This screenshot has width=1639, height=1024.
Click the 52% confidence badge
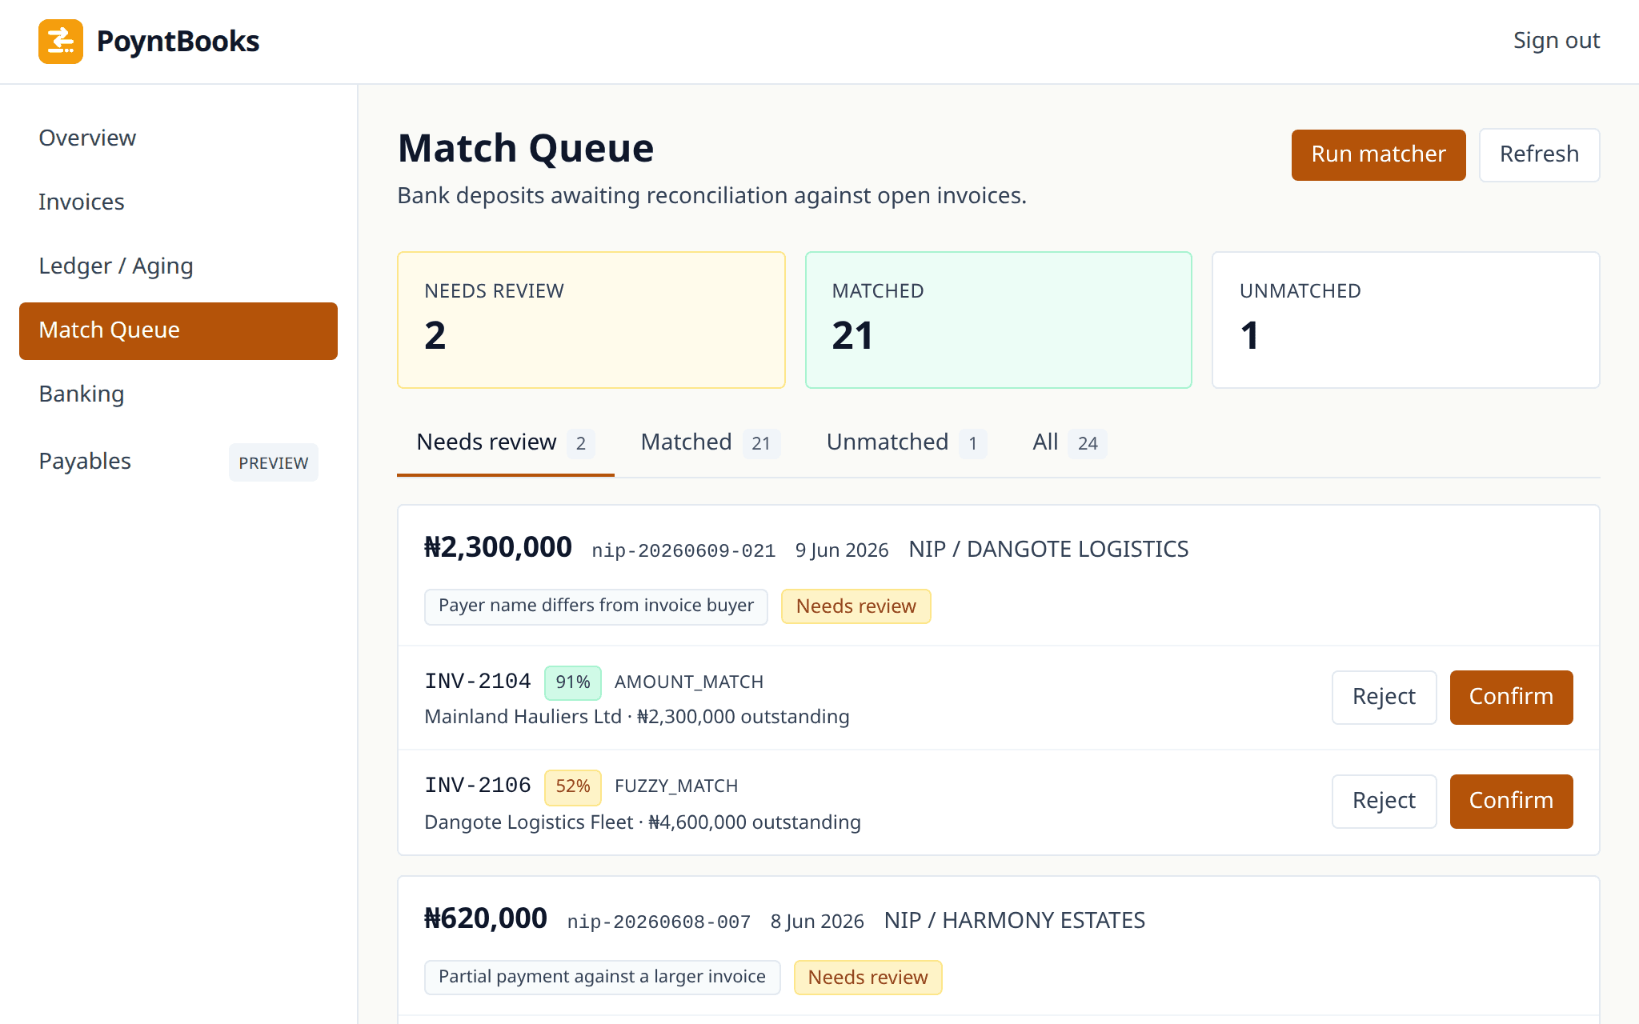(x=573, y=787)
